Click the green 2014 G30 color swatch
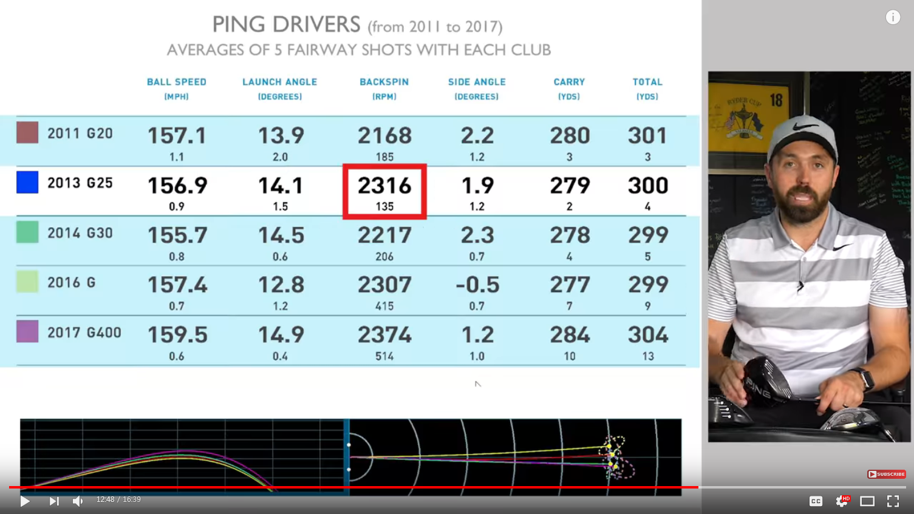The height and width of the screenshot is (514, 914). point(27,232)
